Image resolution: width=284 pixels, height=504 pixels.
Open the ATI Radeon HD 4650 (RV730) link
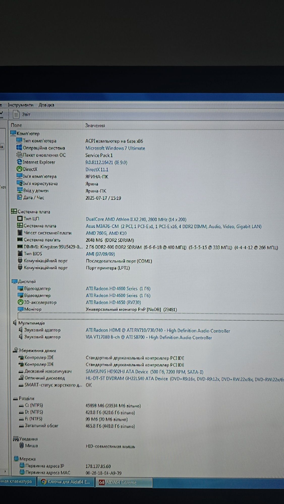point(113,302)
